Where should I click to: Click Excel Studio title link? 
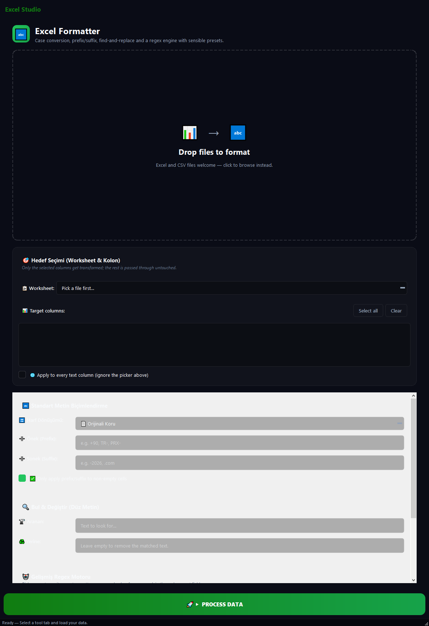point(23,9)
